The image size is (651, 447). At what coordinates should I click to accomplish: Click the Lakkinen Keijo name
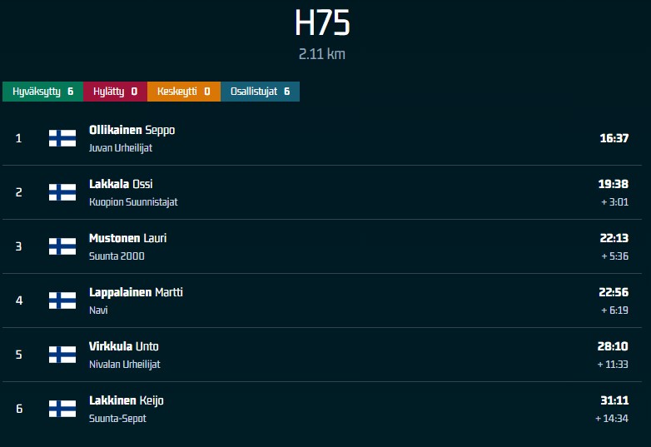point(126,400)
